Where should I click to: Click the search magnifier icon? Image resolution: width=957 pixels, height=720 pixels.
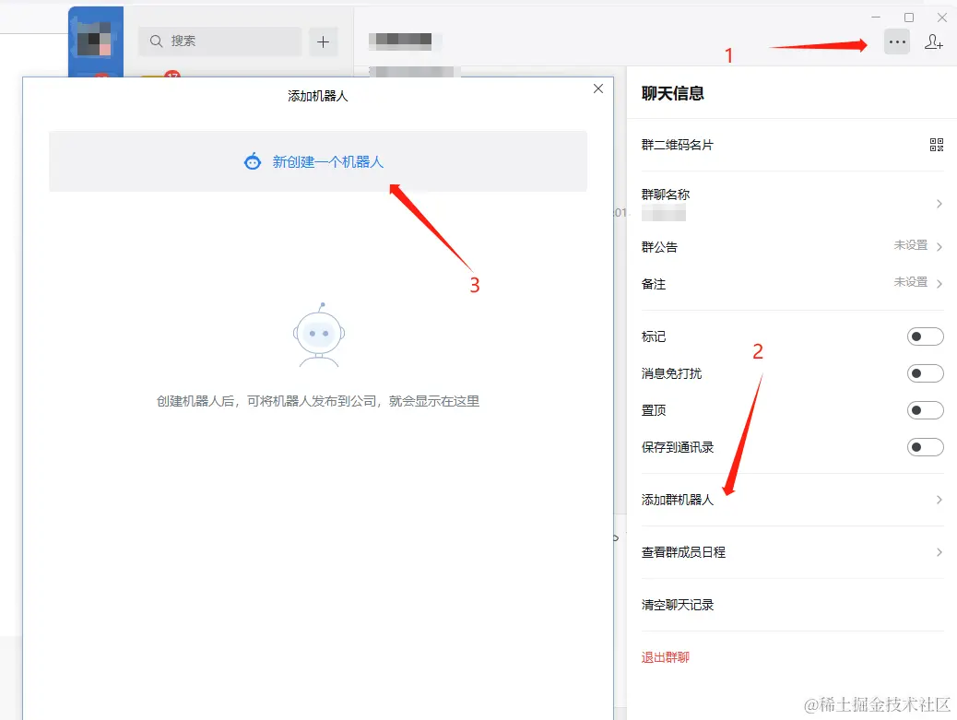(x=156, y=41)
